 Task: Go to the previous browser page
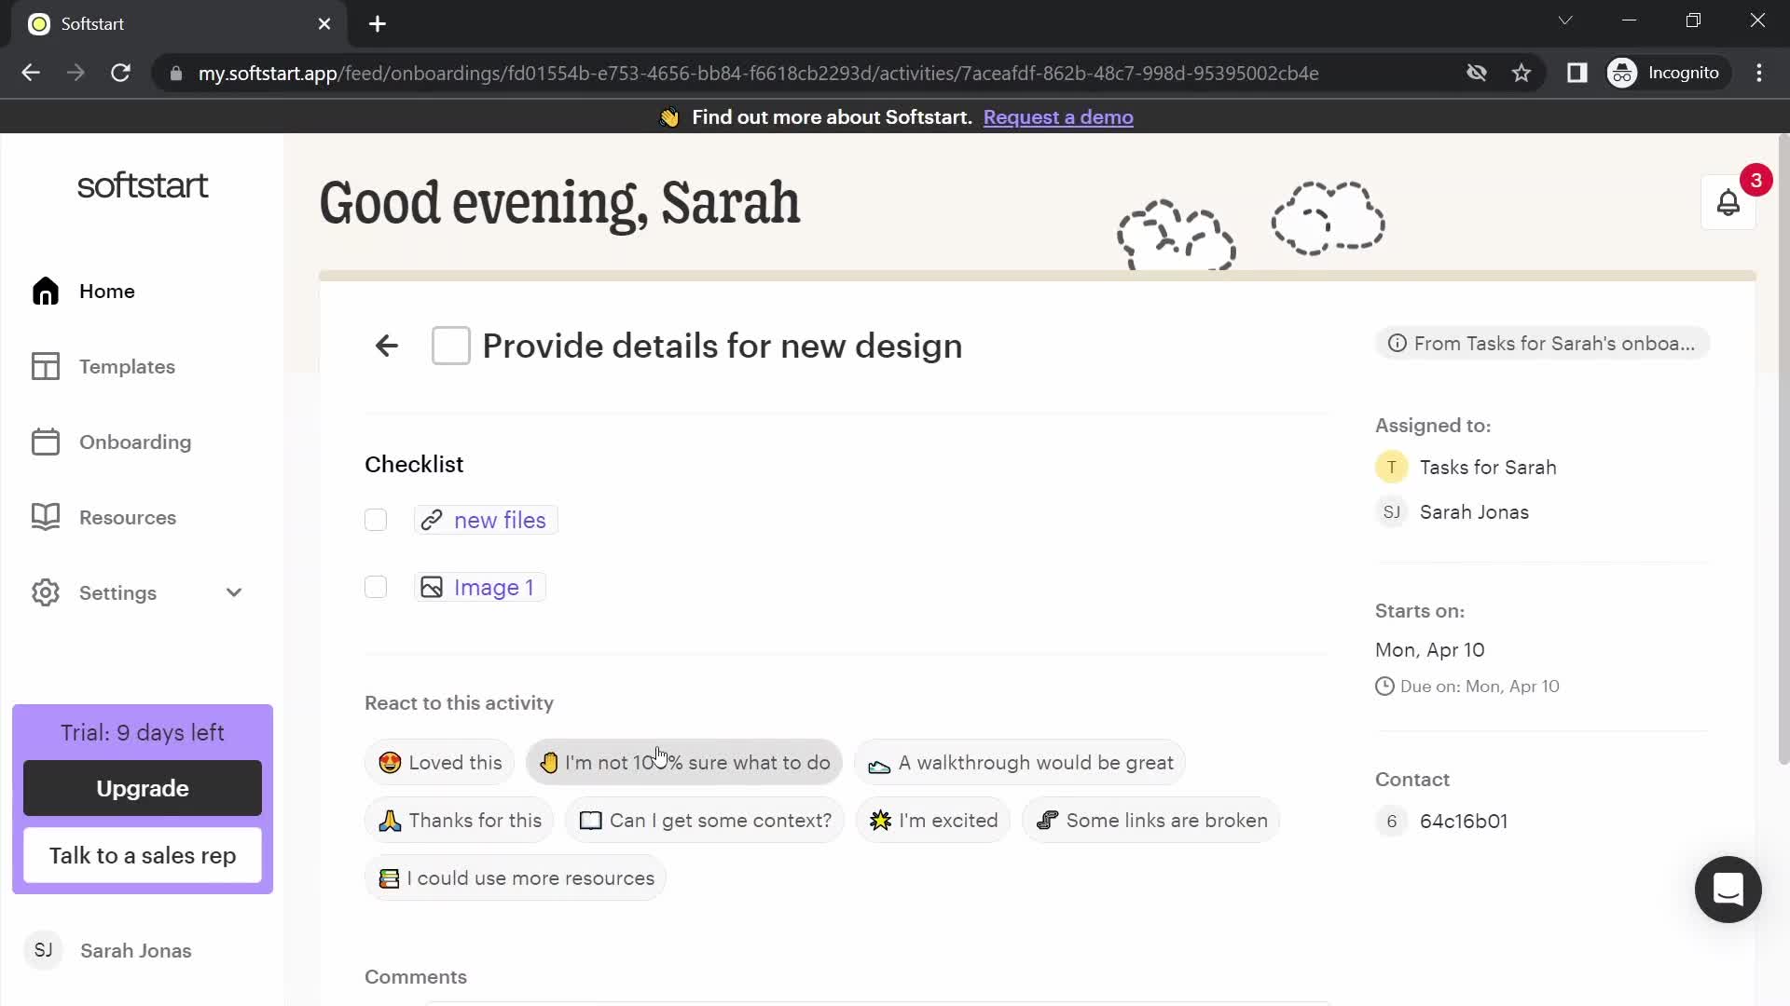(31, 73)
